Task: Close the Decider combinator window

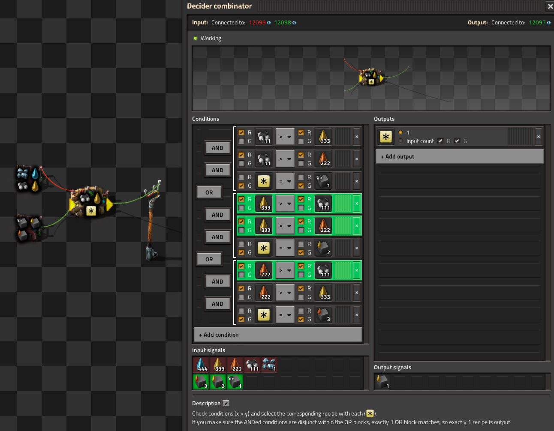Action: click(550, 6)
